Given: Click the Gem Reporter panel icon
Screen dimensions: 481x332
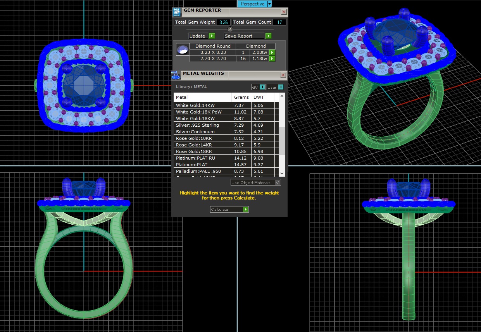Looking at the screenshot, I should coord(177,12).
